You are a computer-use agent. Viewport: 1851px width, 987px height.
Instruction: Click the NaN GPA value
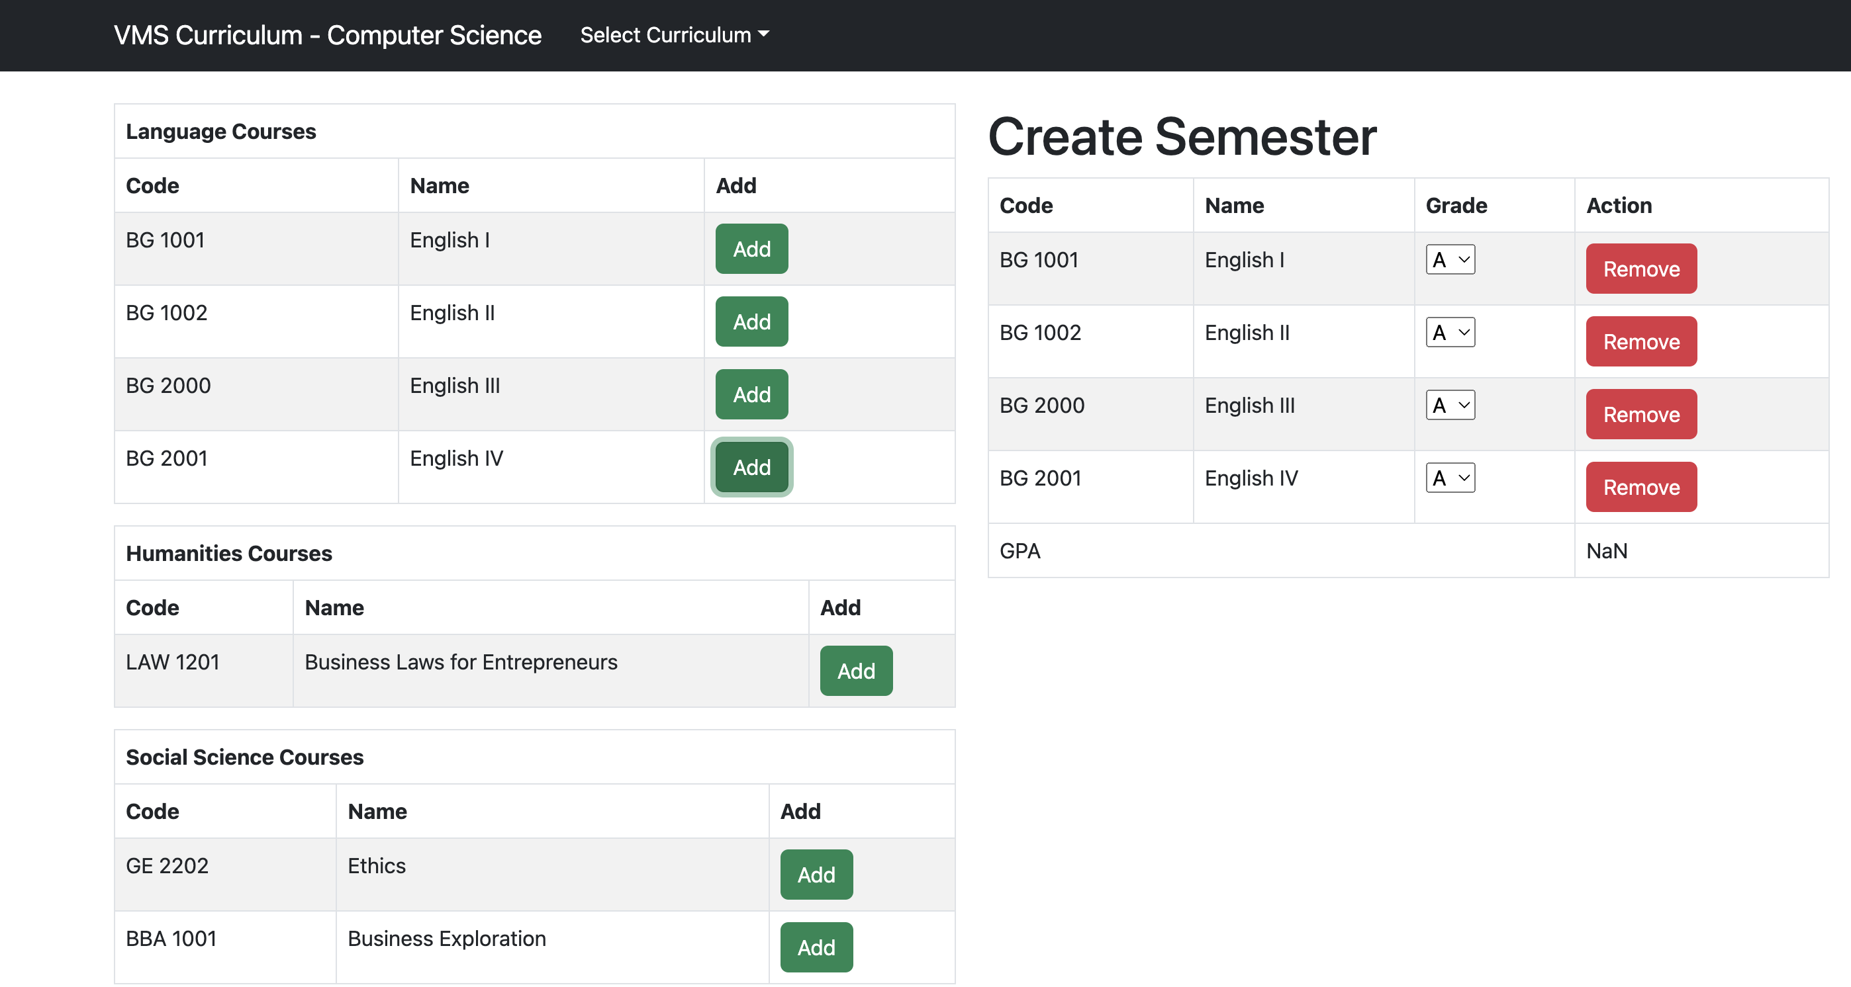(1607, 550)
